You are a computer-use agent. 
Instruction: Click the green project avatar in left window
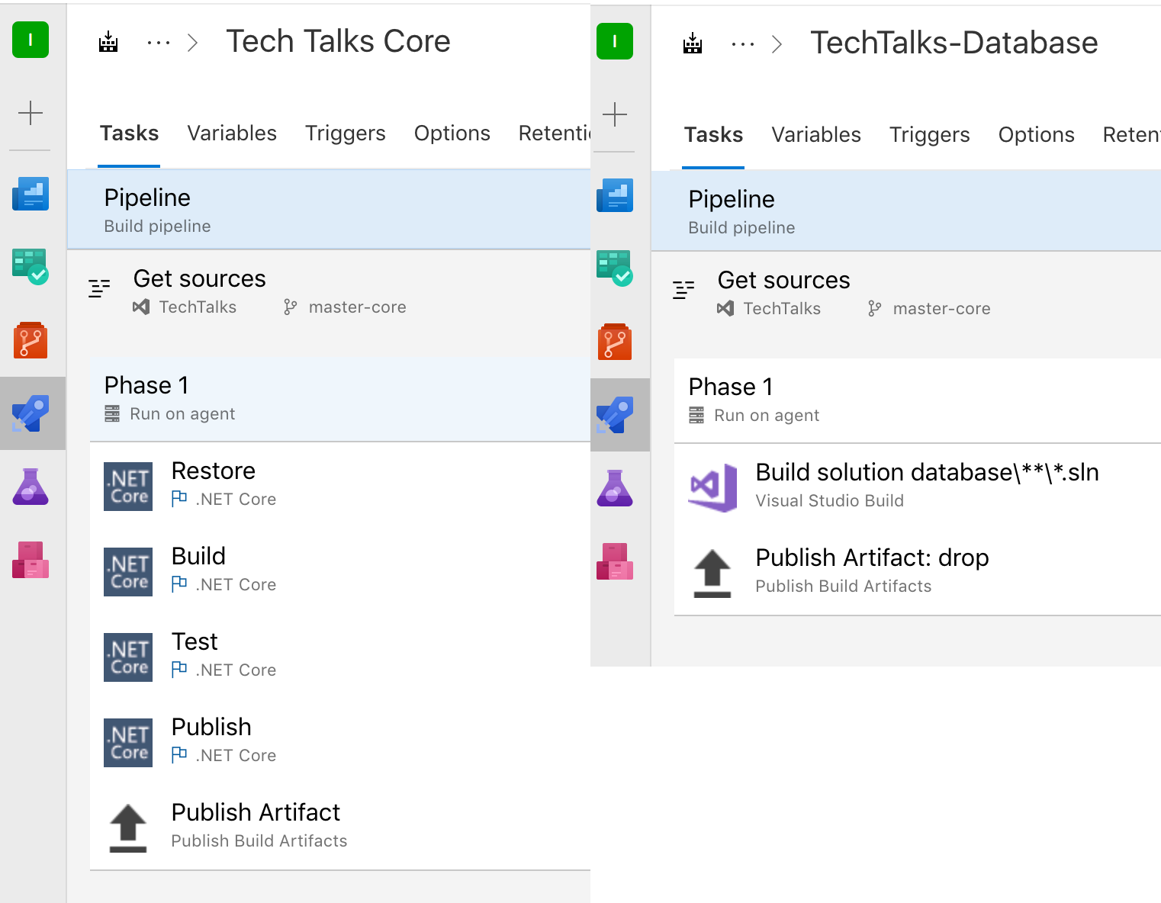pyautogui.click(x=31, y=40)
